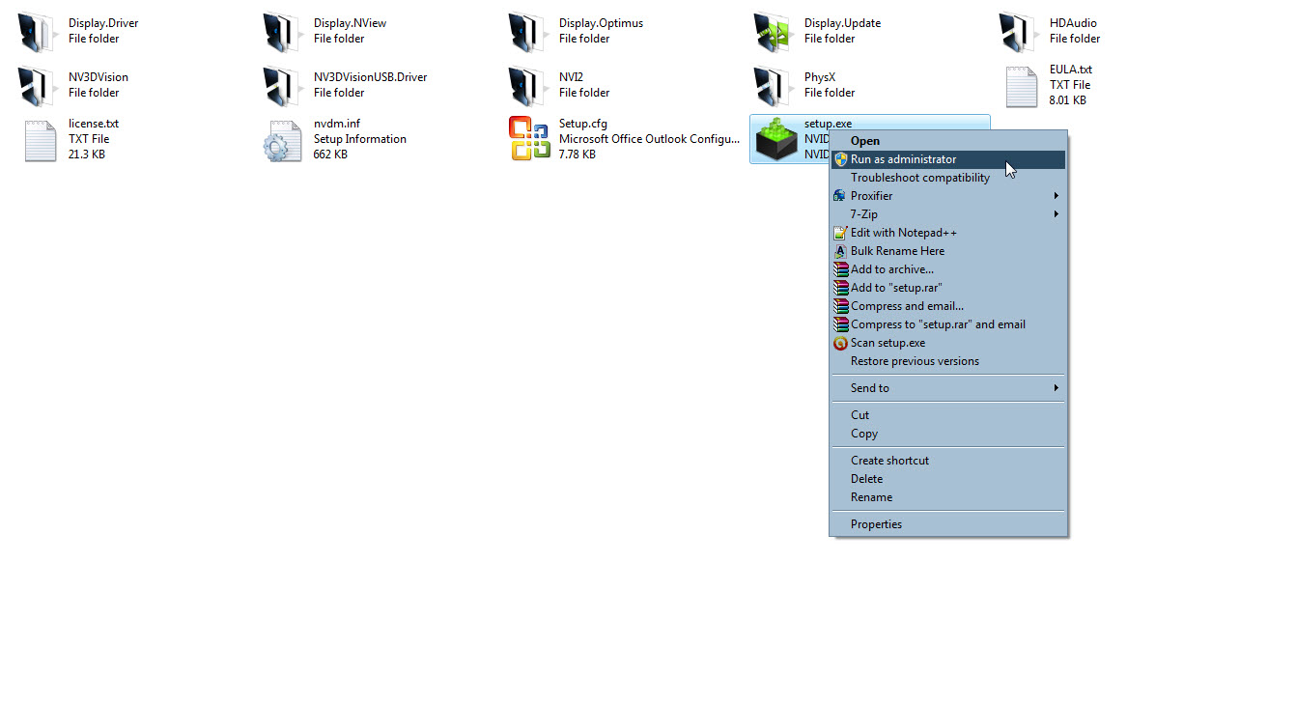Click the shield icon beside Run as administrator
This screenshot has width=1296, height=703.
point(840,159)
